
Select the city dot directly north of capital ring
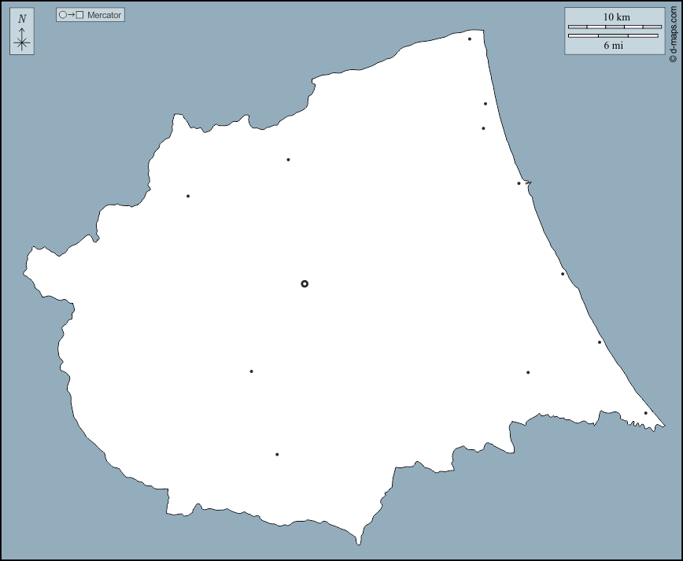click(x=288, y=160)
